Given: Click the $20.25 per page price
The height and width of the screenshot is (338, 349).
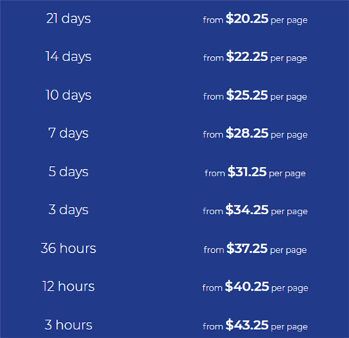Looking at the screenshot, I should [256, 19].
